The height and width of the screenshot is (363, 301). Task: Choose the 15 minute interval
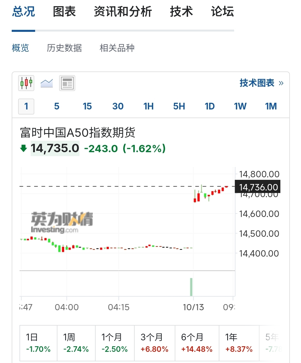[87, 106]
